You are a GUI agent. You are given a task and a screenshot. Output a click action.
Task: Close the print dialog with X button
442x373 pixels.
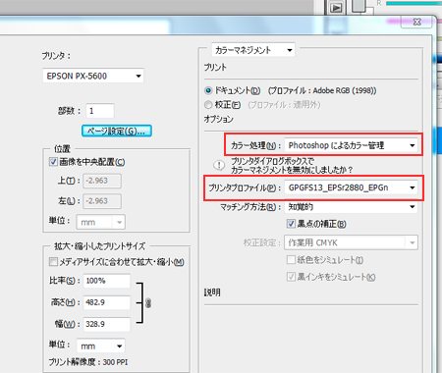pyautogui.click(x=416, y=22)
